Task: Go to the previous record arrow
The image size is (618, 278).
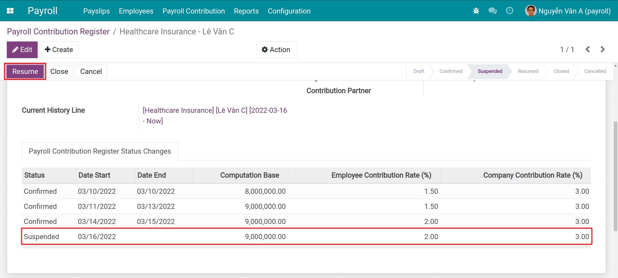Action: (588, 49)
